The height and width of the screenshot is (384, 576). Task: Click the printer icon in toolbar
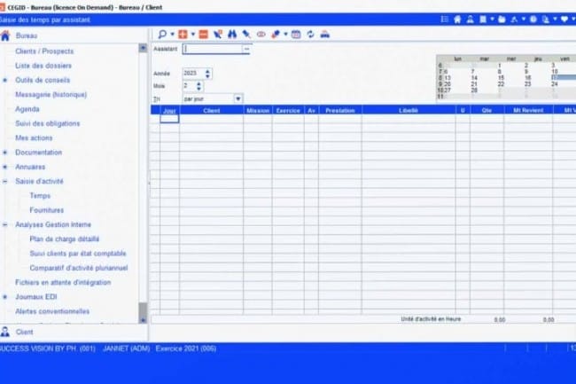click(324, 34)
